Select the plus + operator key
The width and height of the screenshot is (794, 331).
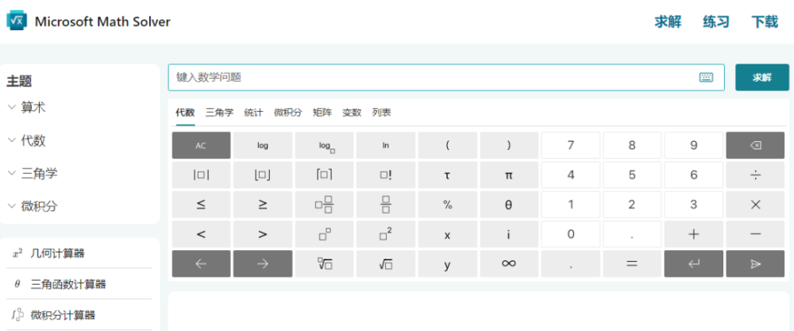click(693, 234)
